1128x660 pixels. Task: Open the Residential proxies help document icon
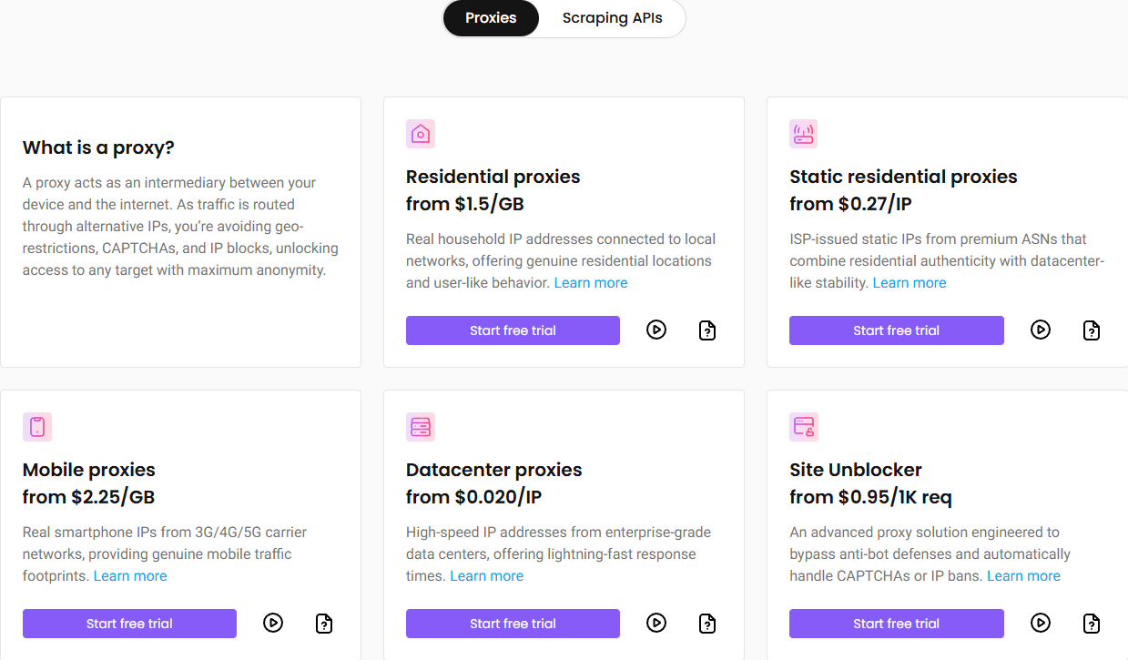click(x=707, y=330)
